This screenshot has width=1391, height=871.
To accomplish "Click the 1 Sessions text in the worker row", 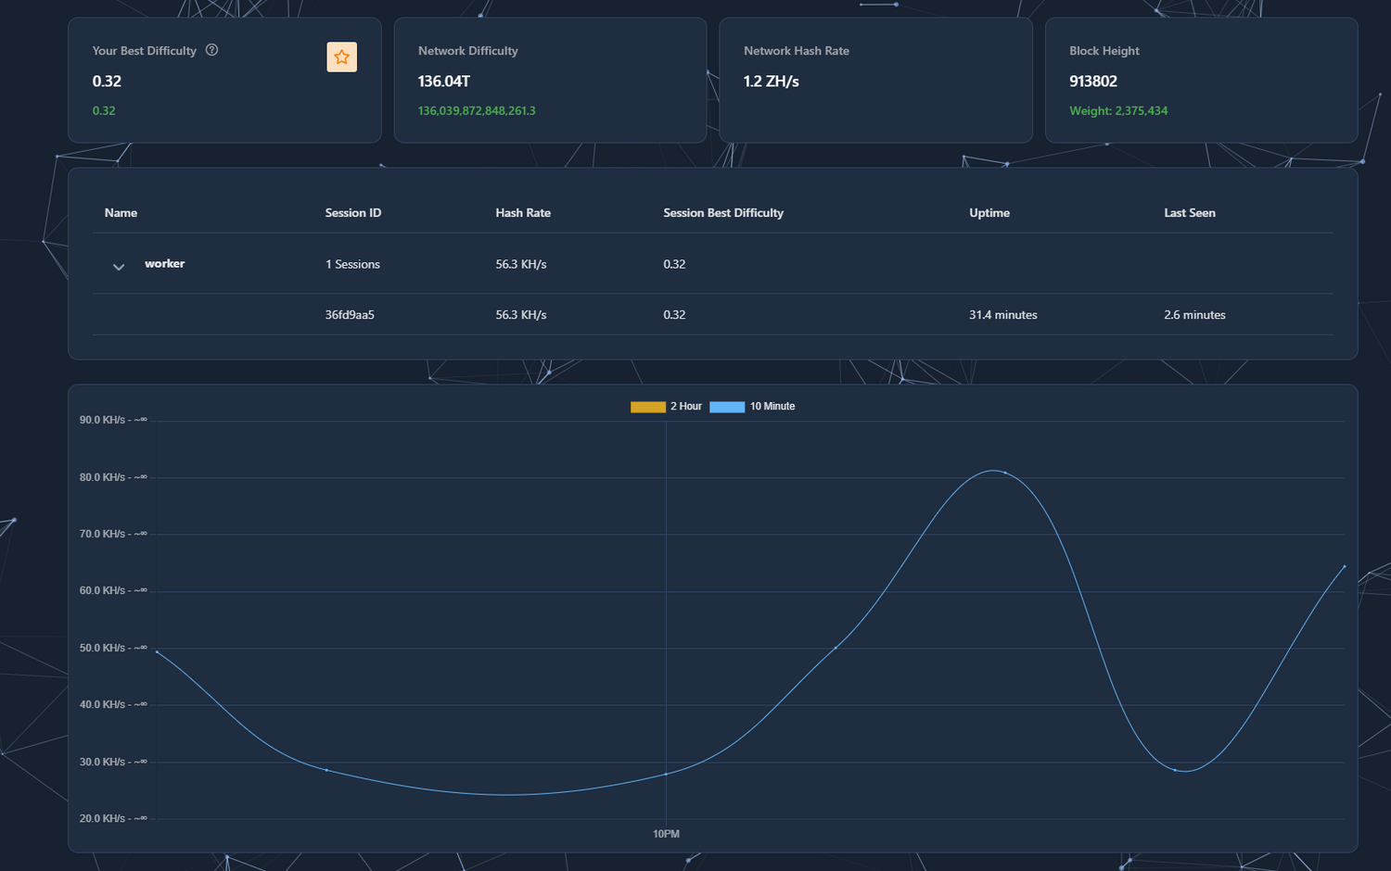I will pyautogui.click(x=352, y=264).
